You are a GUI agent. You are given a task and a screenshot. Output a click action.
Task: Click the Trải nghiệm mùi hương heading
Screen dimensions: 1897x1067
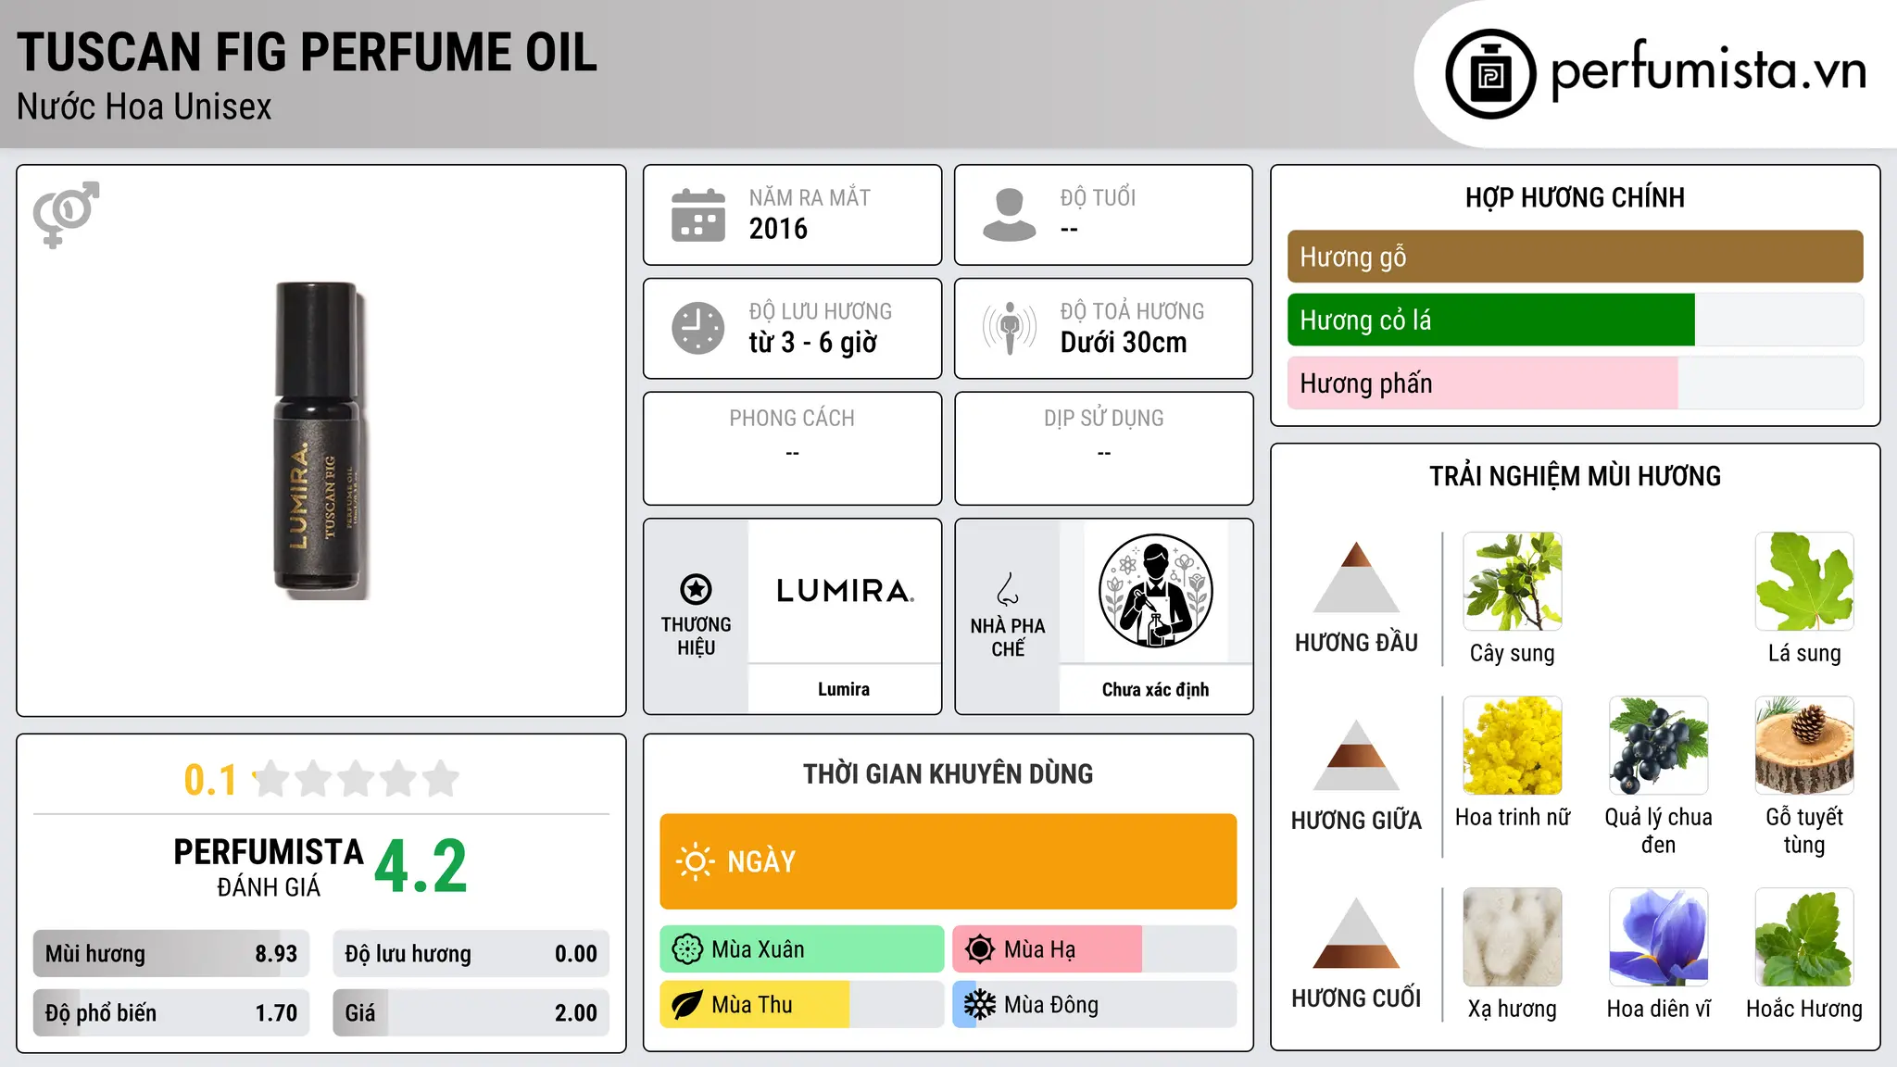click(1575, 476)
